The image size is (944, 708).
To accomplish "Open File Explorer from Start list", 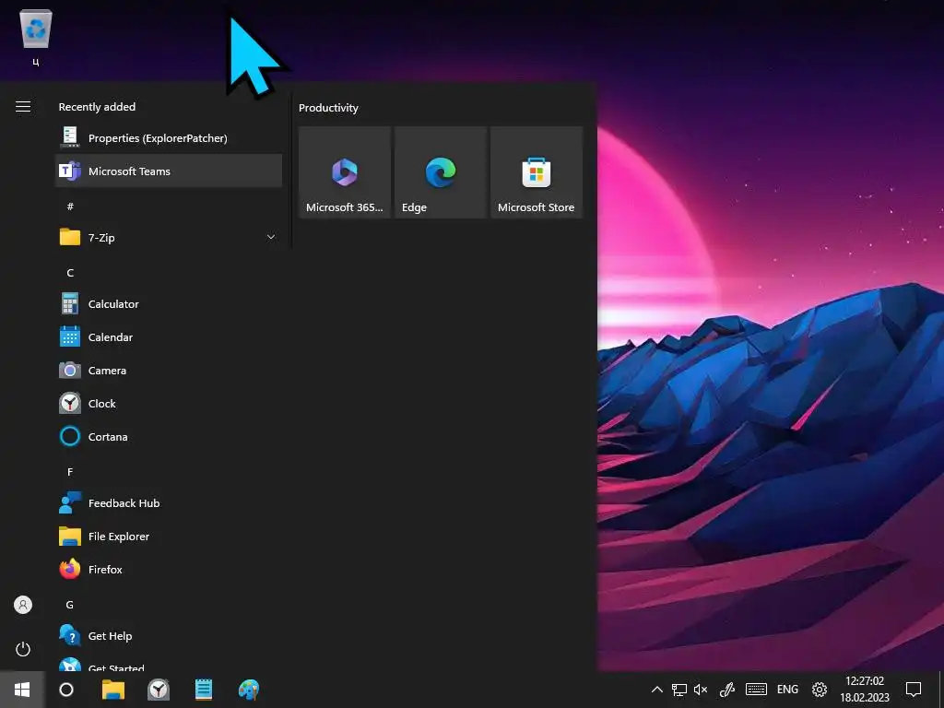I will pyautogui.click(x=169, y=536).
